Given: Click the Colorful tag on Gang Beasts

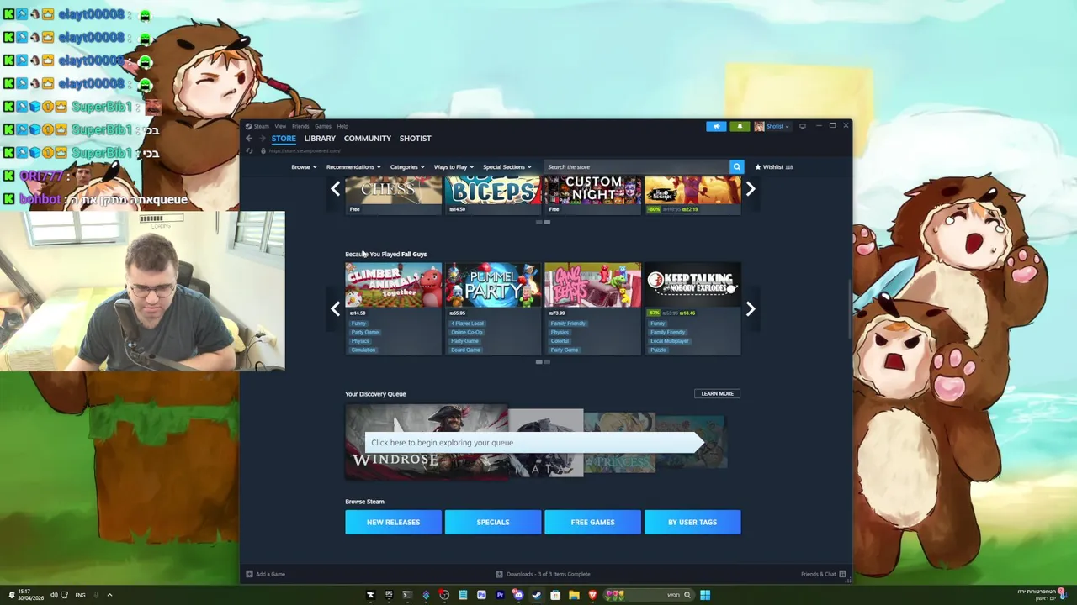Looking at the screenshot, I should tap(560, 341).
